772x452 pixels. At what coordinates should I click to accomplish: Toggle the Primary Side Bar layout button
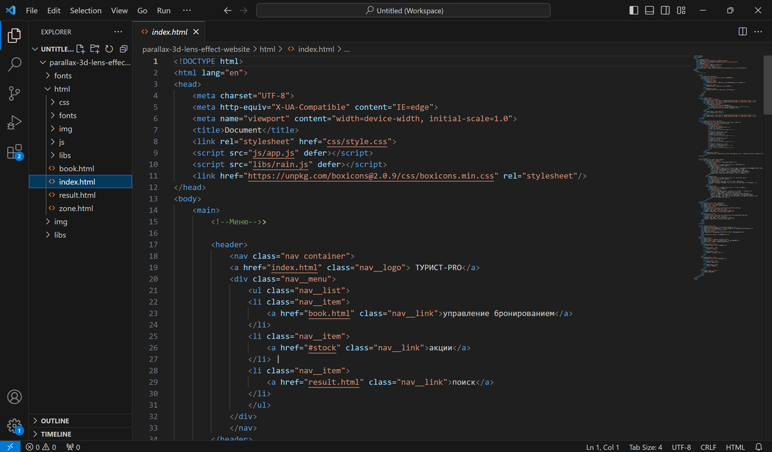(634, 10)
